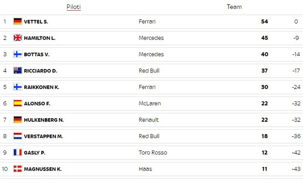The height and width of the screenshot is (189, 303).
Task: Click Bottas's -14 points gap
Action: [296, 54]
